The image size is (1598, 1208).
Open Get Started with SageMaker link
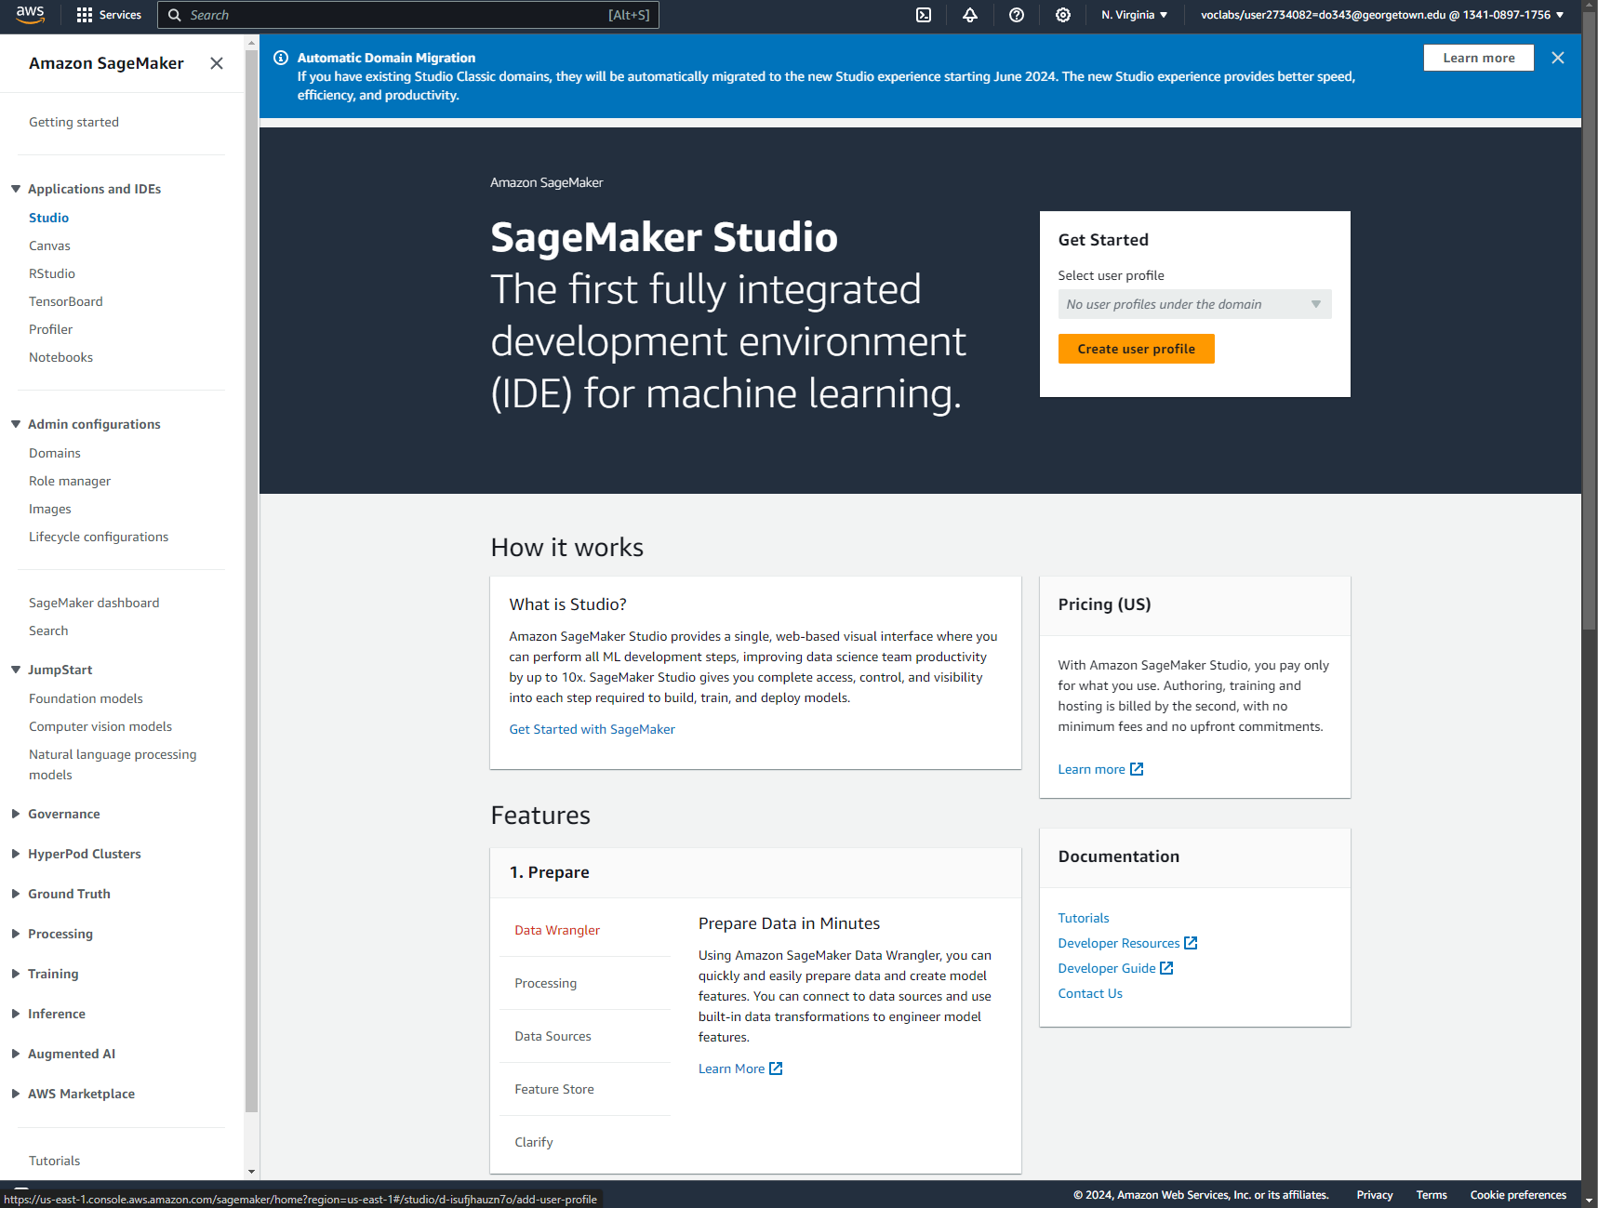click(x=592, y=729)
